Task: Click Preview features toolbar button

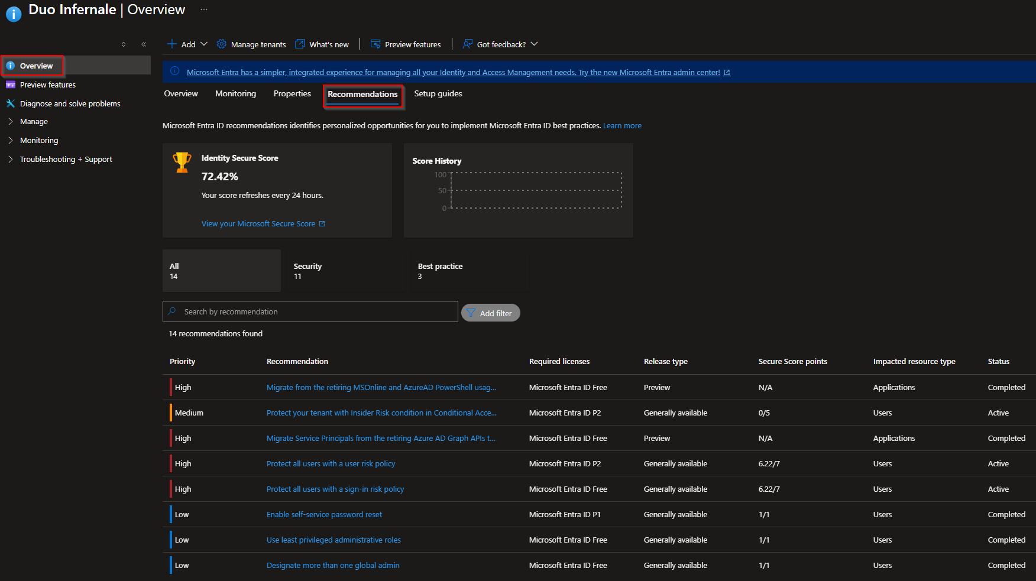Action: [x=406, y=44]
